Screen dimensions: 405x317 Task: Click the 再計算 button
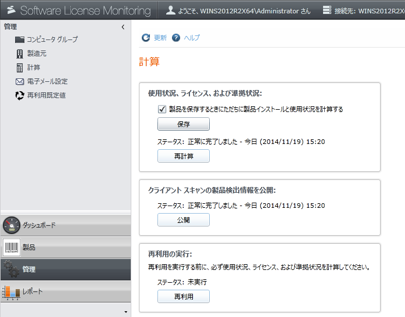point(184,156)
